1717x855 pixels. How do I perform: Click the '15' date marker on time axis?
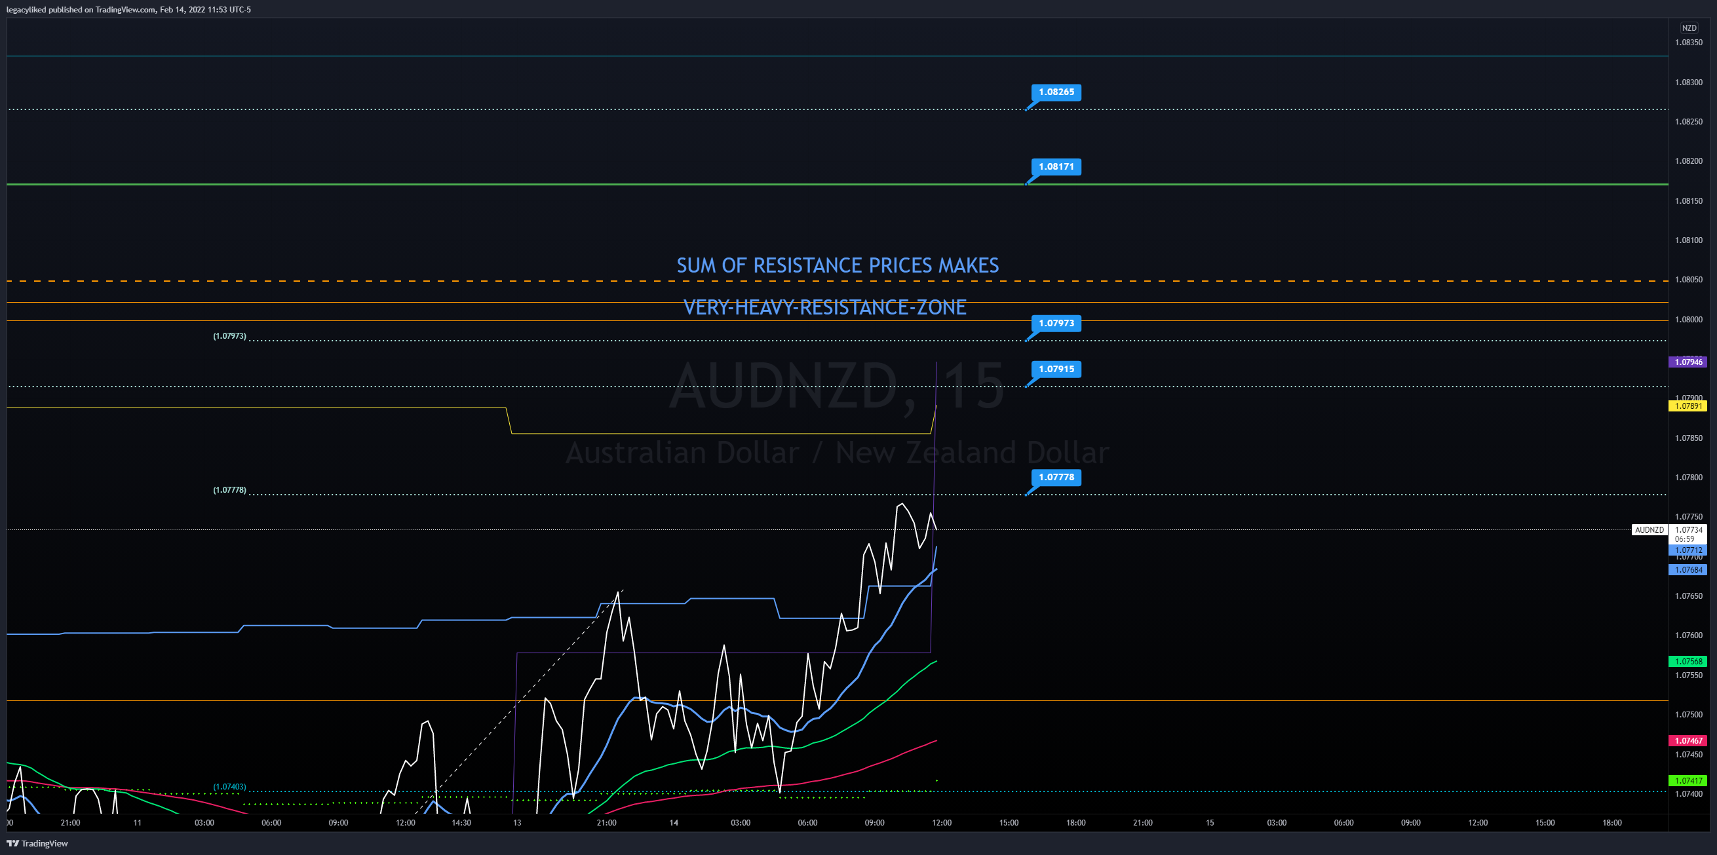pos(1210,823)
